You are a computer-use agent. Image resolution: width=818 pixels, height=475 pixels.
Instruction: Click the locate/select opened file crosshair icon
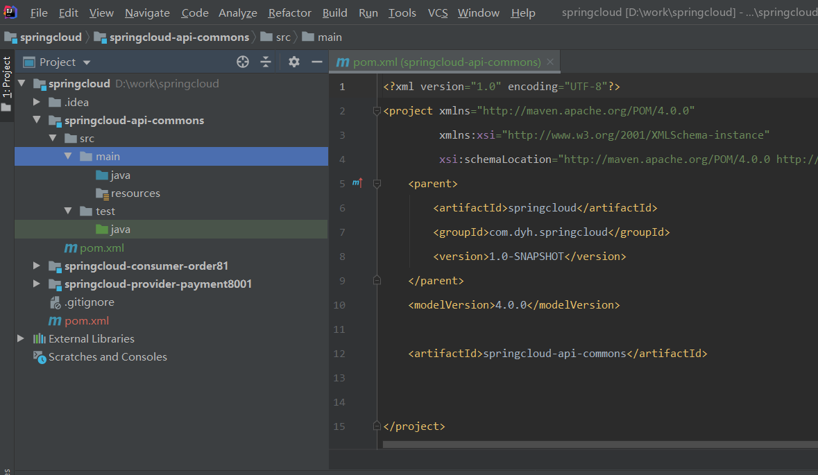tap(243, 62)
